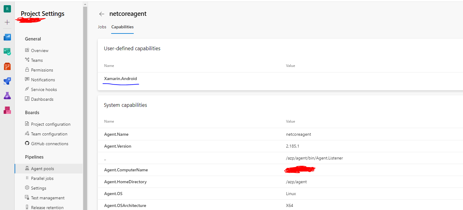Click the Test management icon

[x=27, y=198]
